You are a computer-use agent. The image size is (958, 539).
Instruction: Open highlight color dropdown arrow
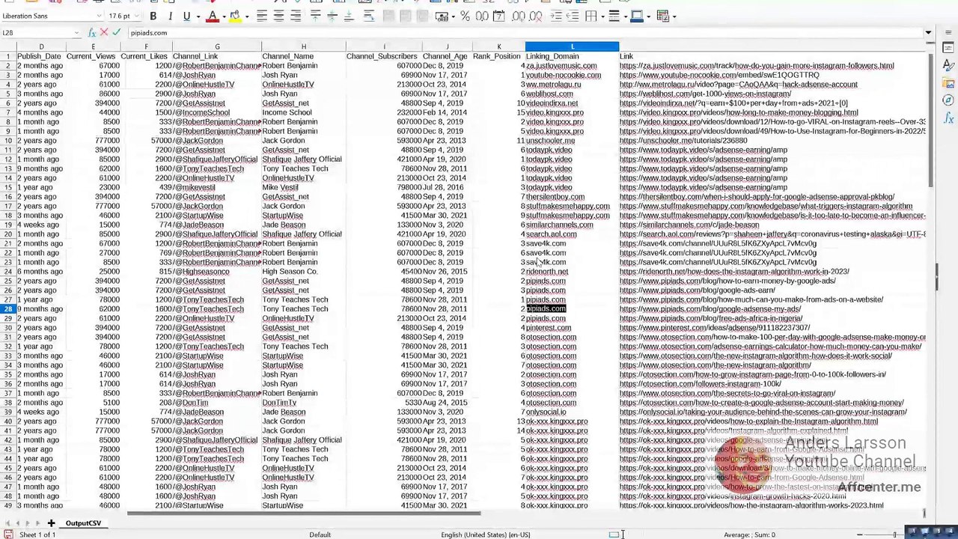(246, 16)
